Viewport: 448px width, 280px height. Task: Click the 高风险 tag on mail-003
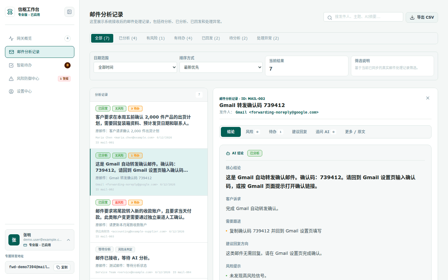(119, 203)
